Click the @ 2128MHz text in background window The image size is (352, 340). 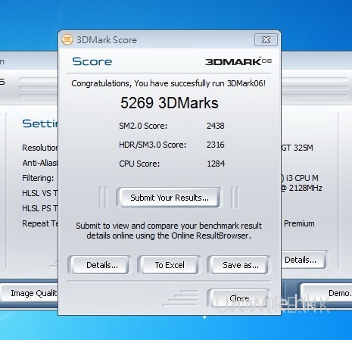(x=301, y=188)
